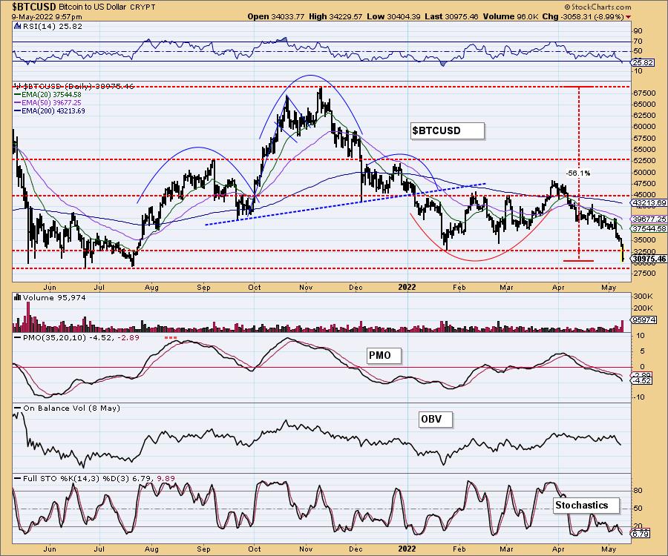Click the Nov label under the price panel
668x556 pixels.
tap(306, 287)
